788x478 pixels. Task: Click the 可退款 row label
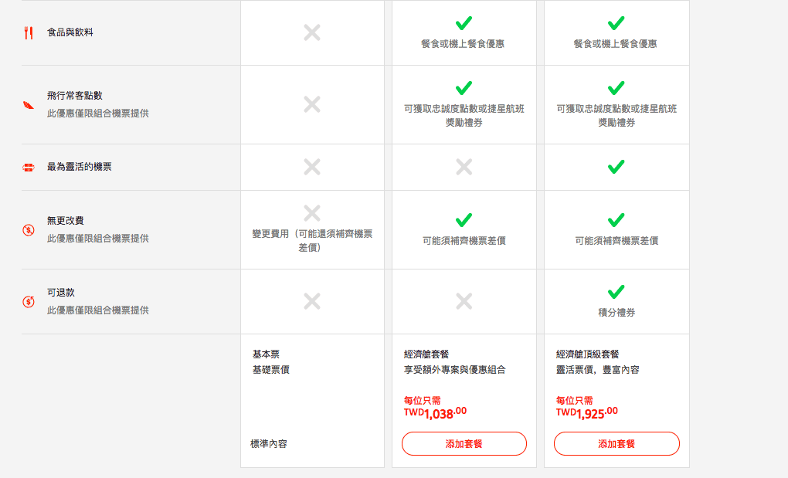point(61,292)
